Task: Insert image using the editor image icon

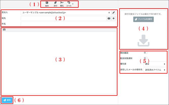Action: [x=4, y=30]
